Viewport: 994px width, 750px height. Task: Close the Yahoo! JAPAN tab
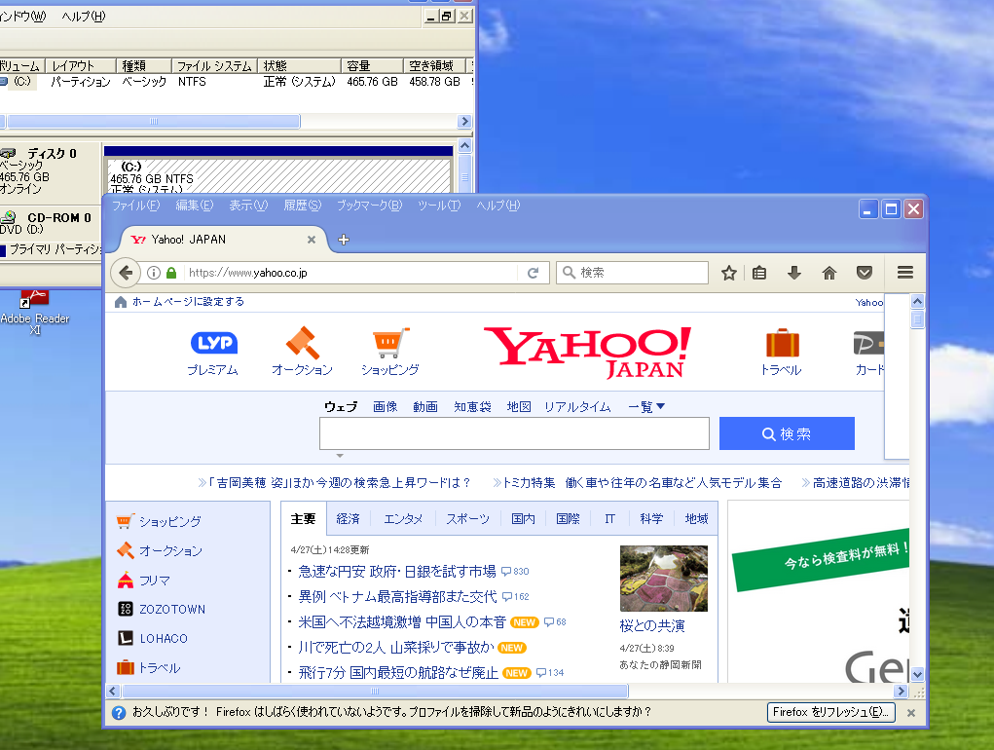312,240
